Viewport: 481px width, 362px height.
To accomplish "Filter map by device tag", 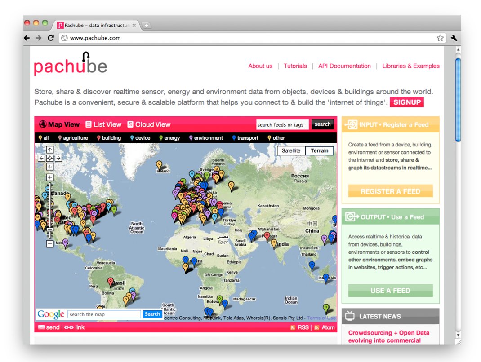I will [x=140, y=138].
